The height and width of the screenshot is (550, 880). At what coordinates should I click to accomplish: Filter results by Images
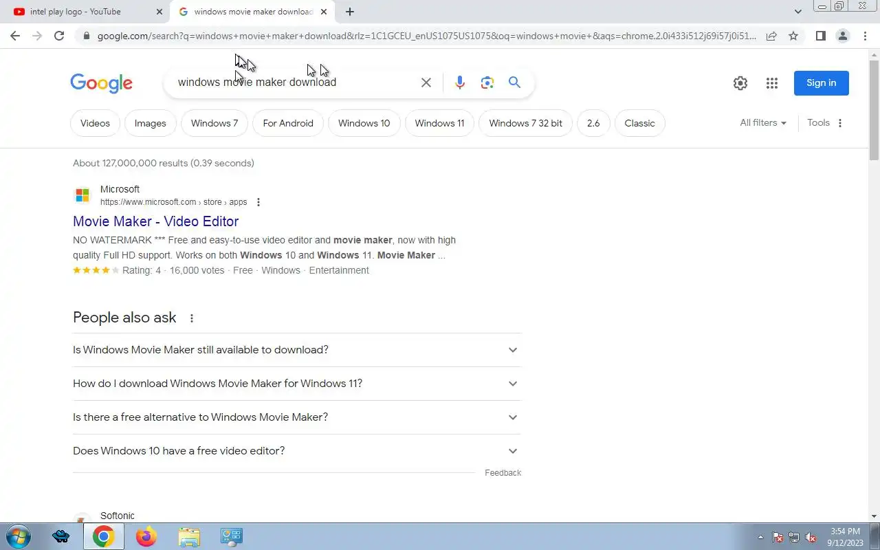(x=151, y=124)
